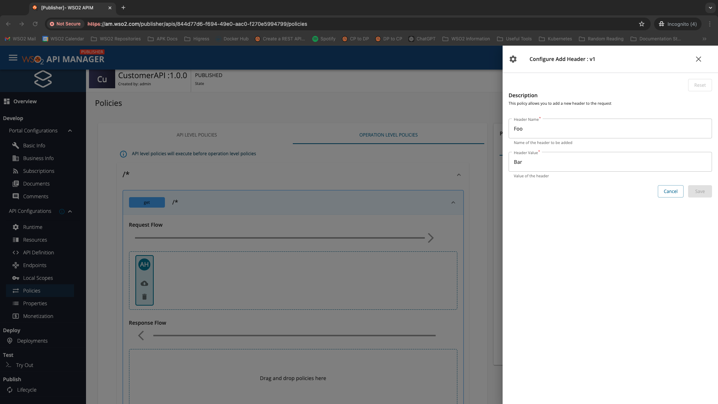Open the Docker Hub bookmark
Viewport: 718px width, 404px height.
click(232, 39)
